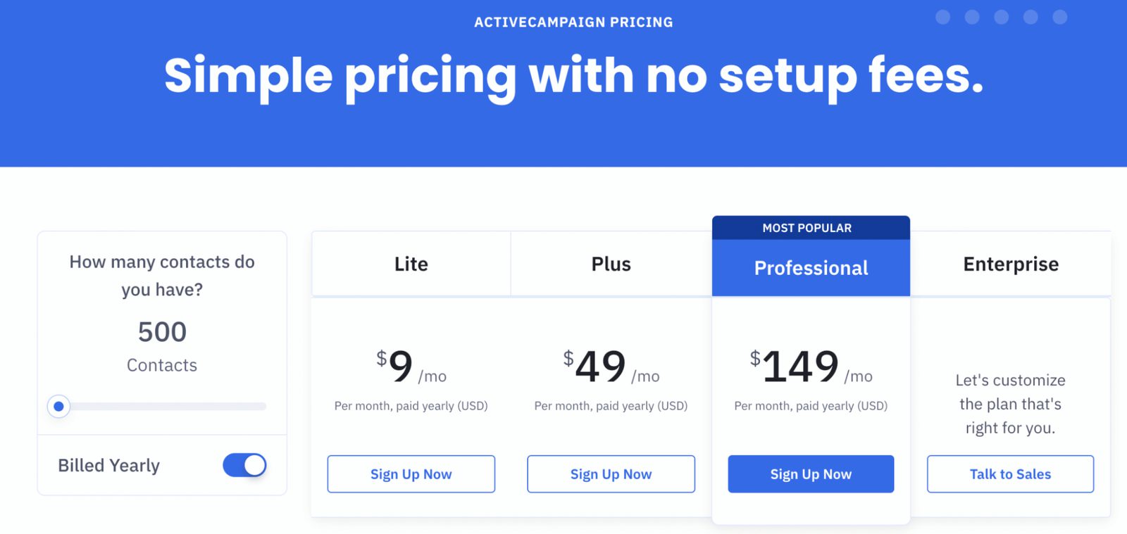1127x534 pixels.
Task: Click the Most Popular badge
Action: 807,228
